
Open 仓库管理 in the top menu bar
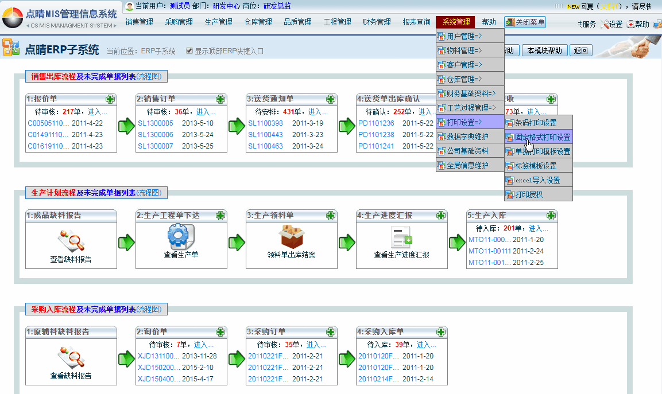pos(258,22)
